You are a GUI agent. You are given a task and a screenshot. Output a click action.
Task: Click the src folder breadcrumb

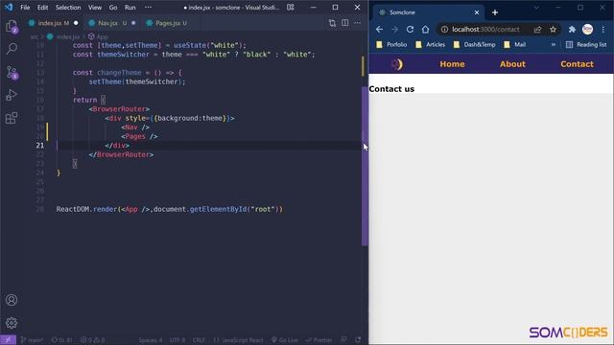35,36
